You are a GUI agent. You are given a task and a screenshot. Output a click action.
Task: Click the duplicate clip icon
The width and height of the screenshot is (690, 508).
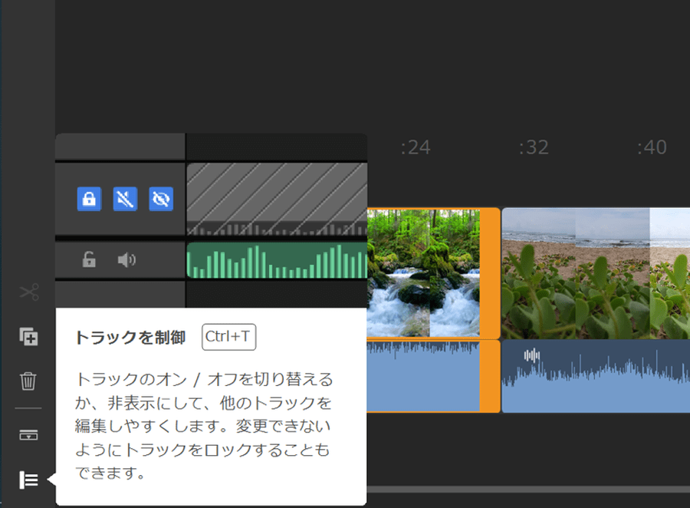[28, 337]
